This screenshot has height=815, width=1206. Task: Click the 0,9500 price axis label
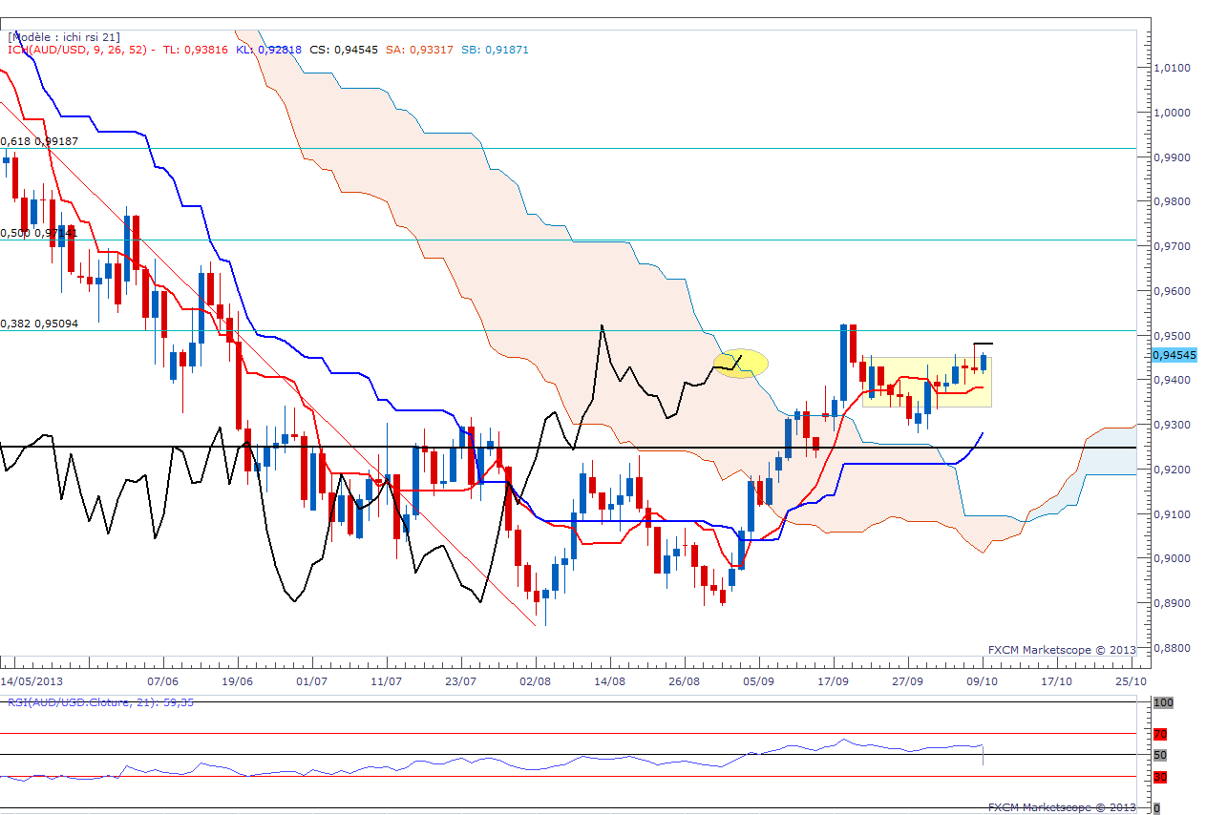tap(1173, 336)
